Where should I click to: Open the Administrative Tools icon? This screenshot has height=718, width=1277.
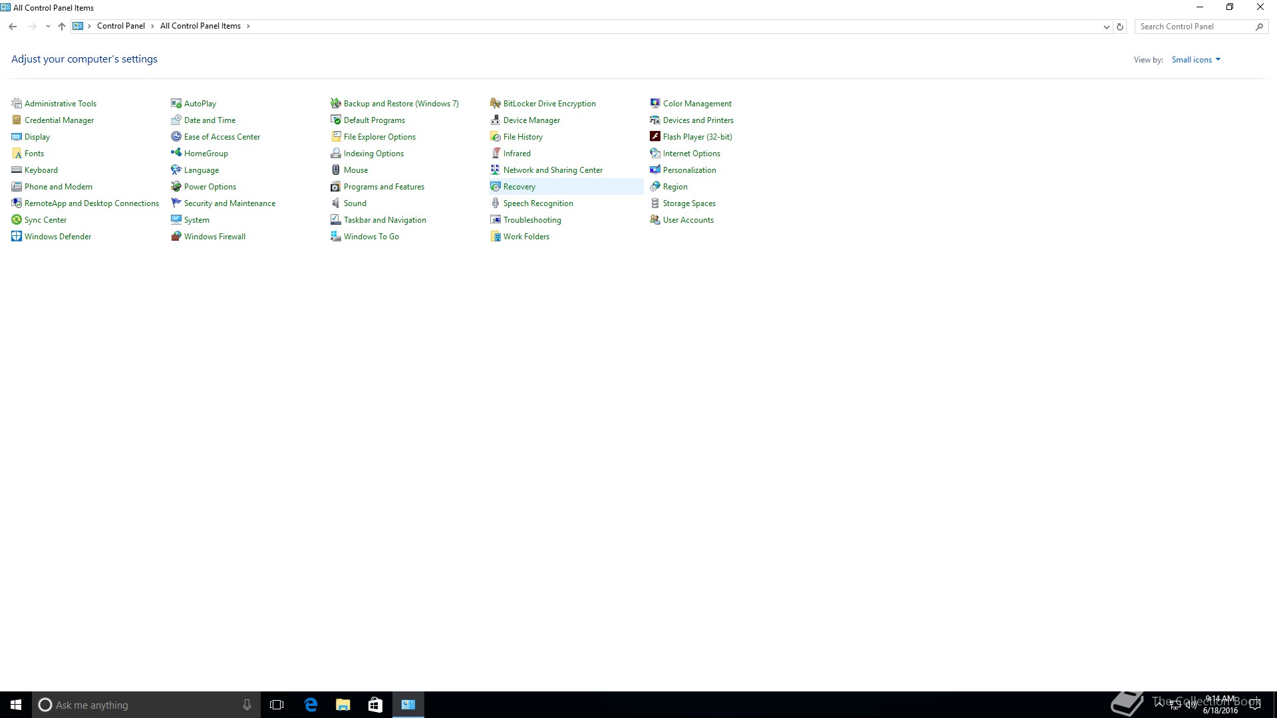point(17,104)
